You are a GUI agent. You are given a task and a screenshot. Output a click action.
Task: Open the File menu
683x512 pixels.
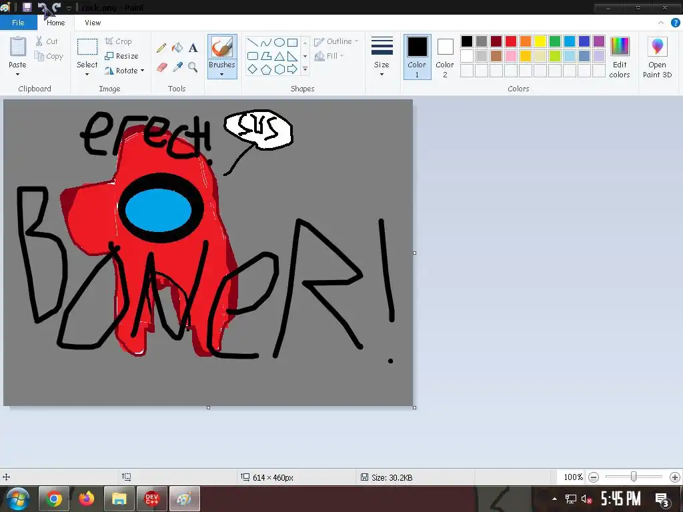18,23
